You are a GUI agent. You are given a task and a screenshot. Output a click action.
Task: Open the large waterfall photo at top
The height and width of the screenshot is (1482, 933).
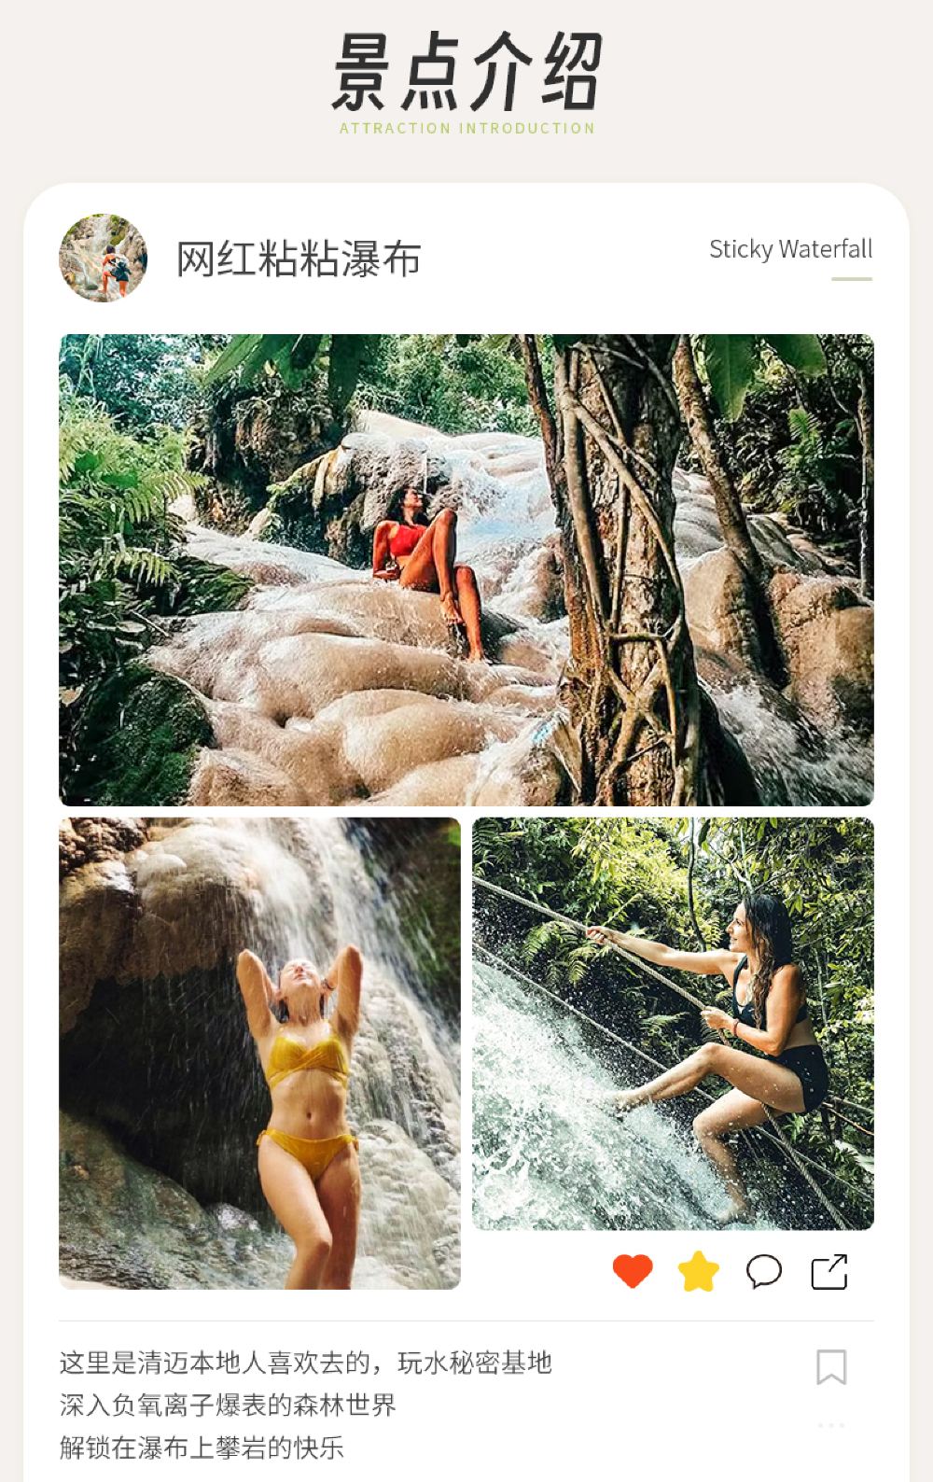[x=466, y=569]
